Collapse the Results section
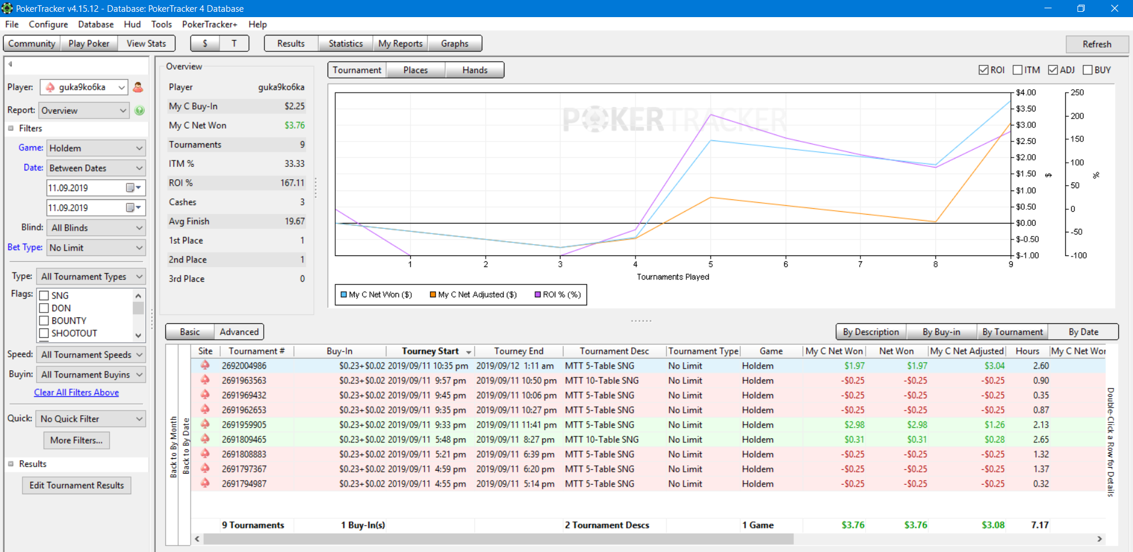Viewport: 1133px width, 552px height. (11, 464)
